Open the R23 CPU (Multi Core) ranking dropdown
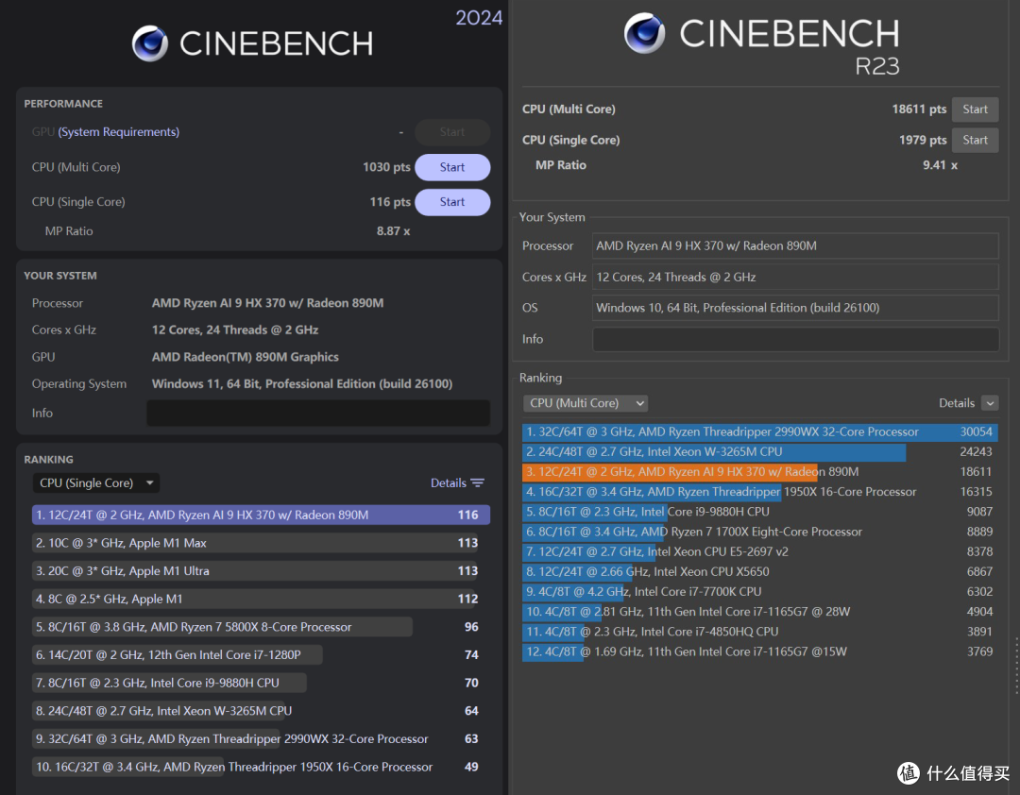1020x795 pixels. coord(586,403)
